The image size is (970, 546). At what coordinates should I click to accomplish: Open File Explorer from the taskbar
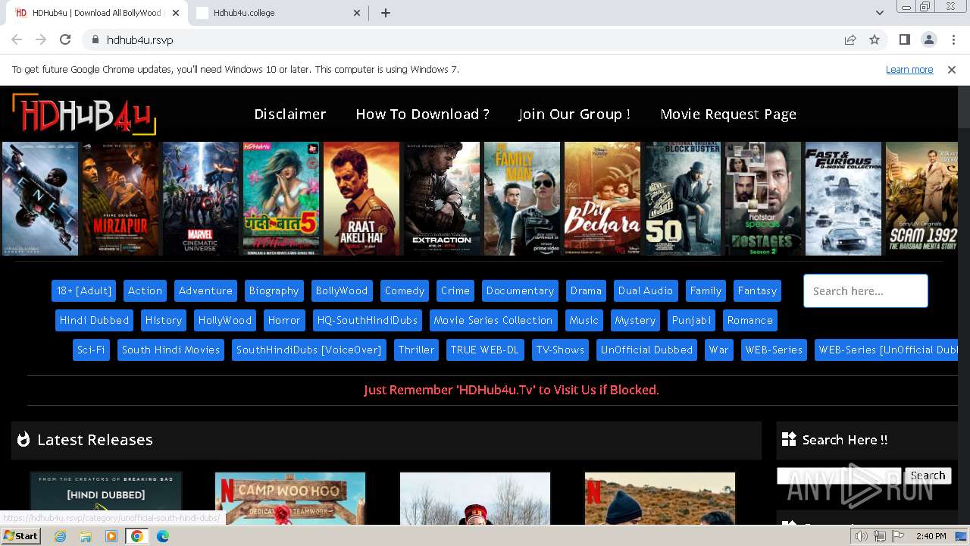86,536
